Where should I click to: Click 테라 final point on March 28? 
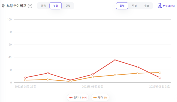(x=160, y=73)
